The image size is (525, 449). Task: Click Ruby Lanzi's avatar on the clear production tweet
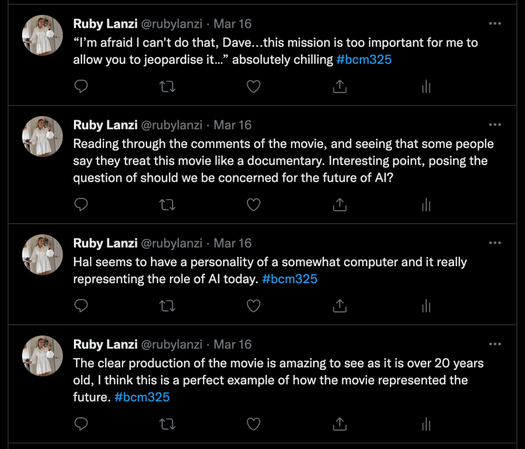point(43,356)
